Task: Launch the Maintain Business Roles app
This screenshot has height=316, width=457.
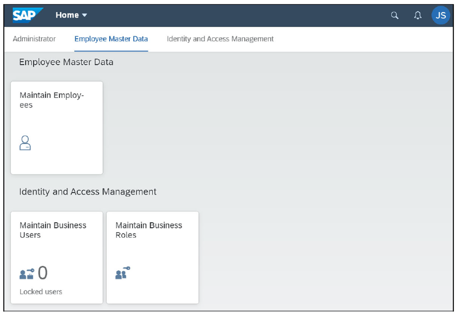Action: click(152, 257)
